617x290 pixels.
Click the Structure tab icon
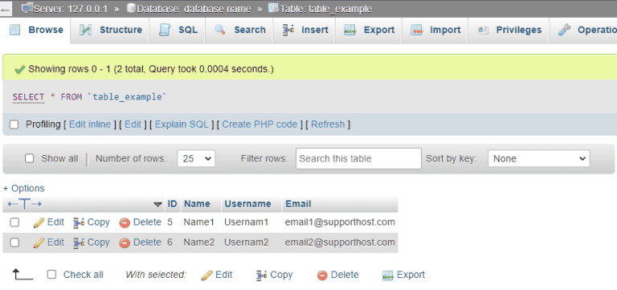[85, 30]
